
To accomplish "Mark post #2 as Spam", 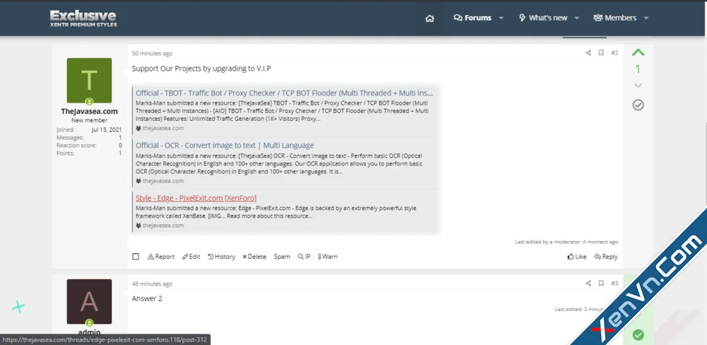I will coord(282,257).
